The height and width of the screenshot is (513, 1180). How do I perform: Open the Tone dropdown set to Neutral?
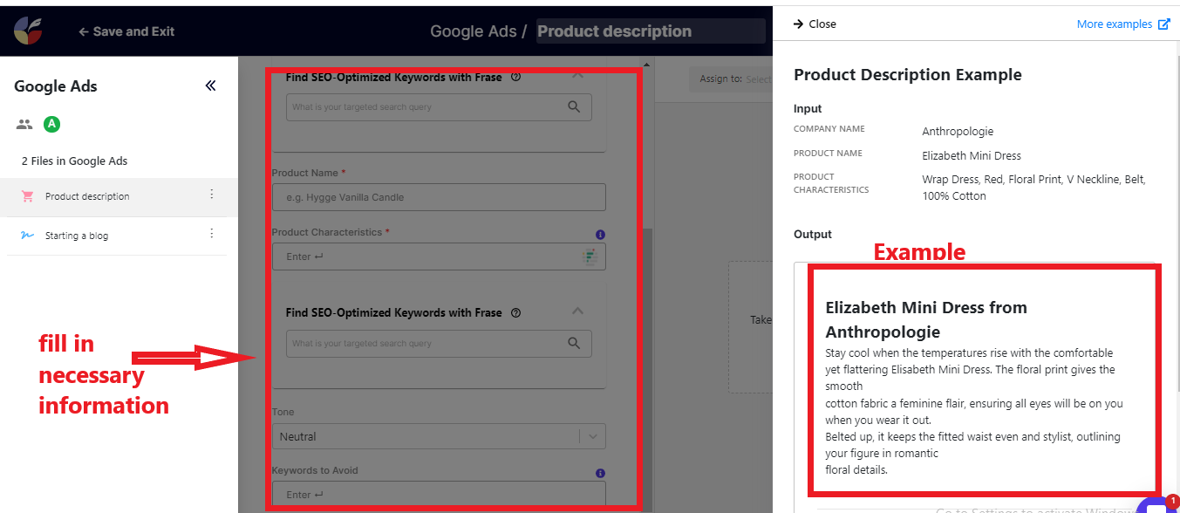pyautogui.click(x=438, y=436)
